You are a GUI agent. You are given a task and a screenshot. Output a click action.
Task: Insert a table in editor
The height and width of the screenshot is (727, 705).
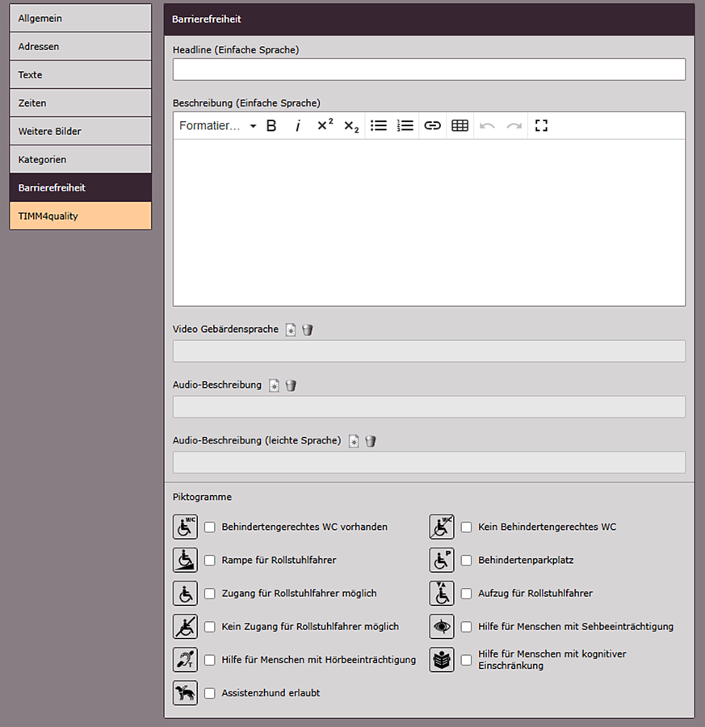[460, 126]
